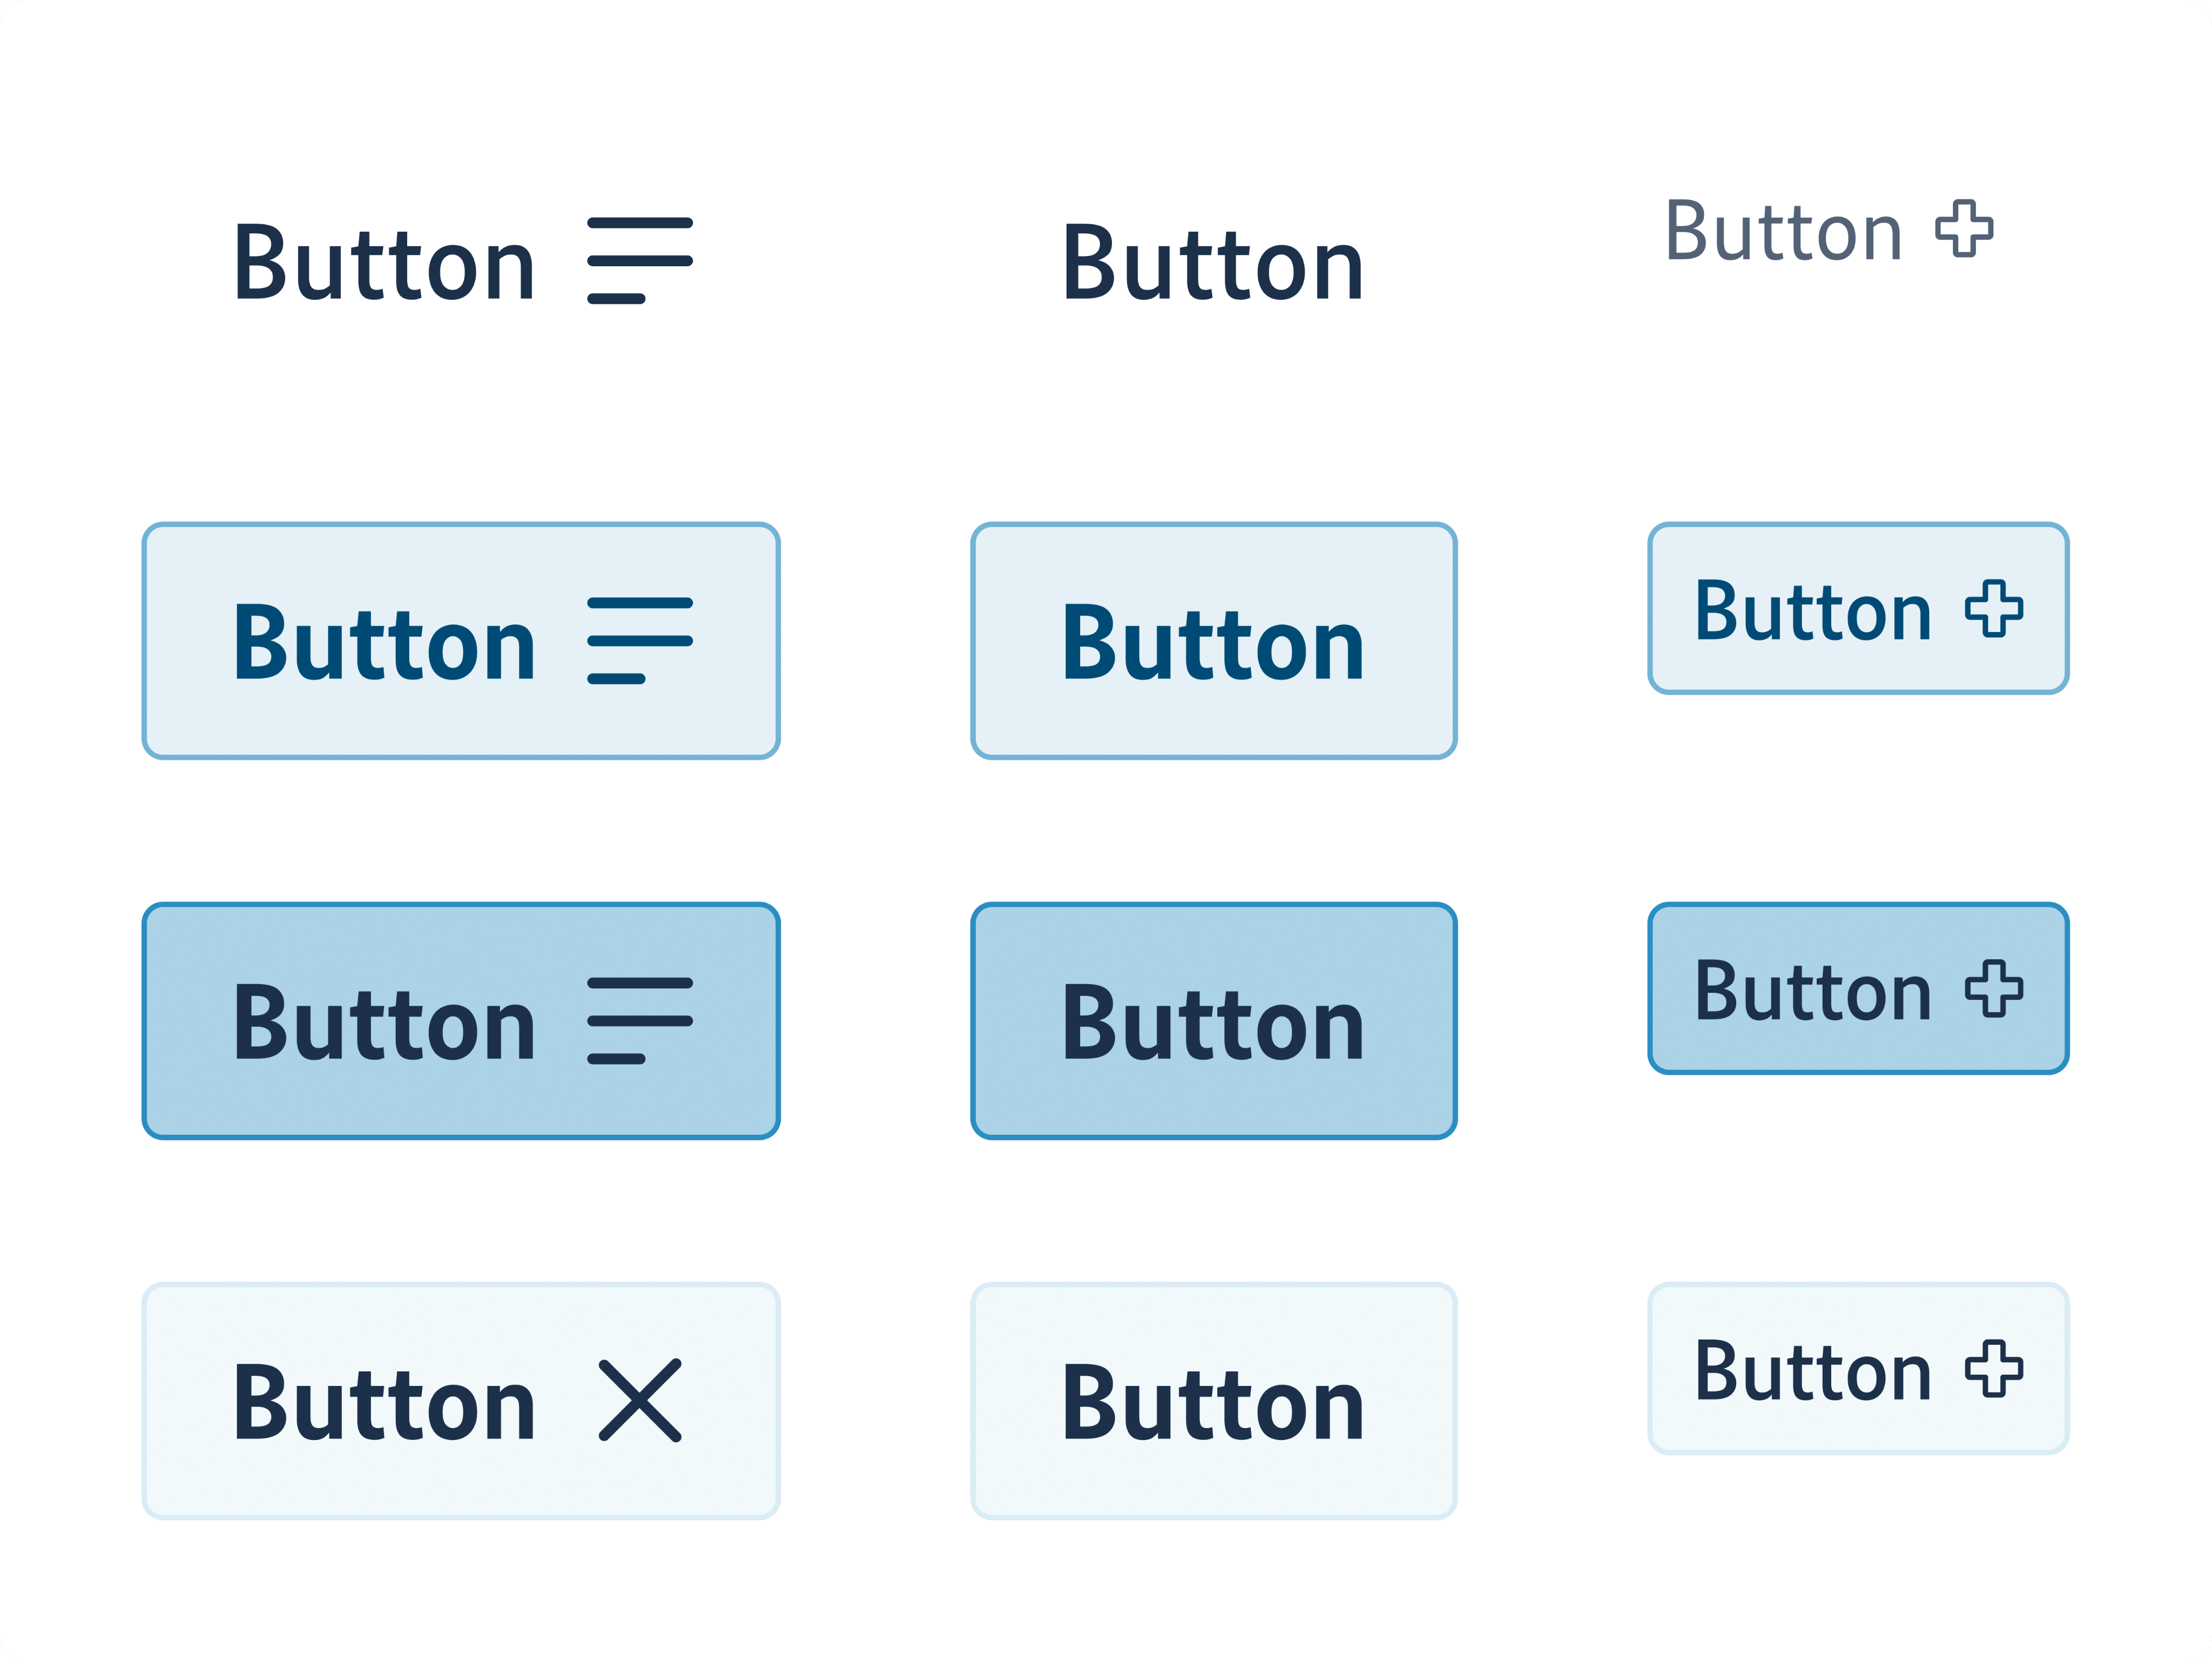Click the plus icon in the small dark-blue button
The image size is (2212, 1662).
(1994, 988)
